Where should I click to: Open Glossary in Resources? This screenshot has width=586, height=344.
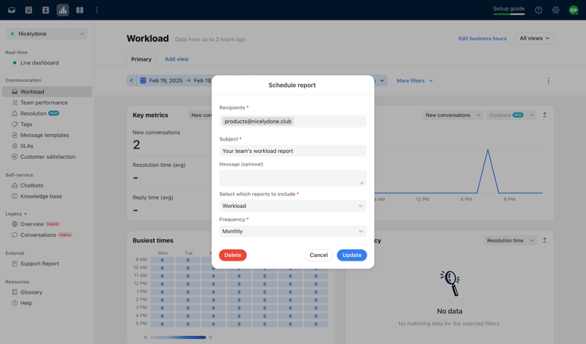coord(31,292)
